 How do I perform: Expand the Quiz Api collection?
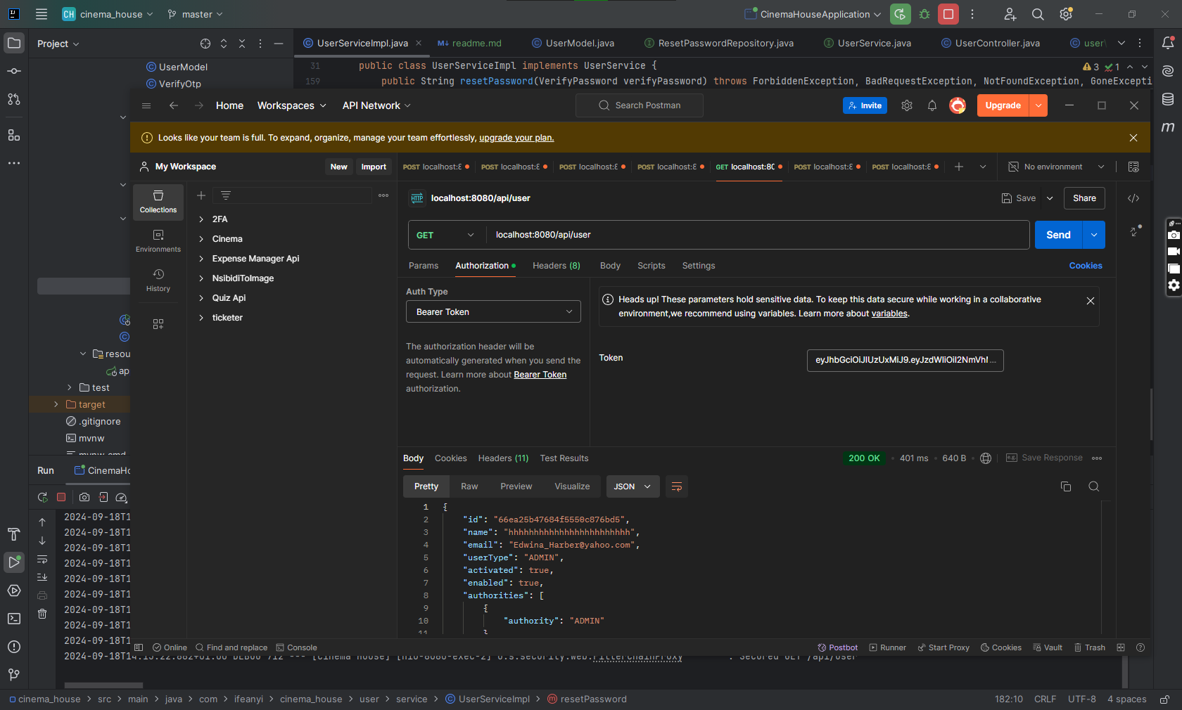click(x=201, y=298)
